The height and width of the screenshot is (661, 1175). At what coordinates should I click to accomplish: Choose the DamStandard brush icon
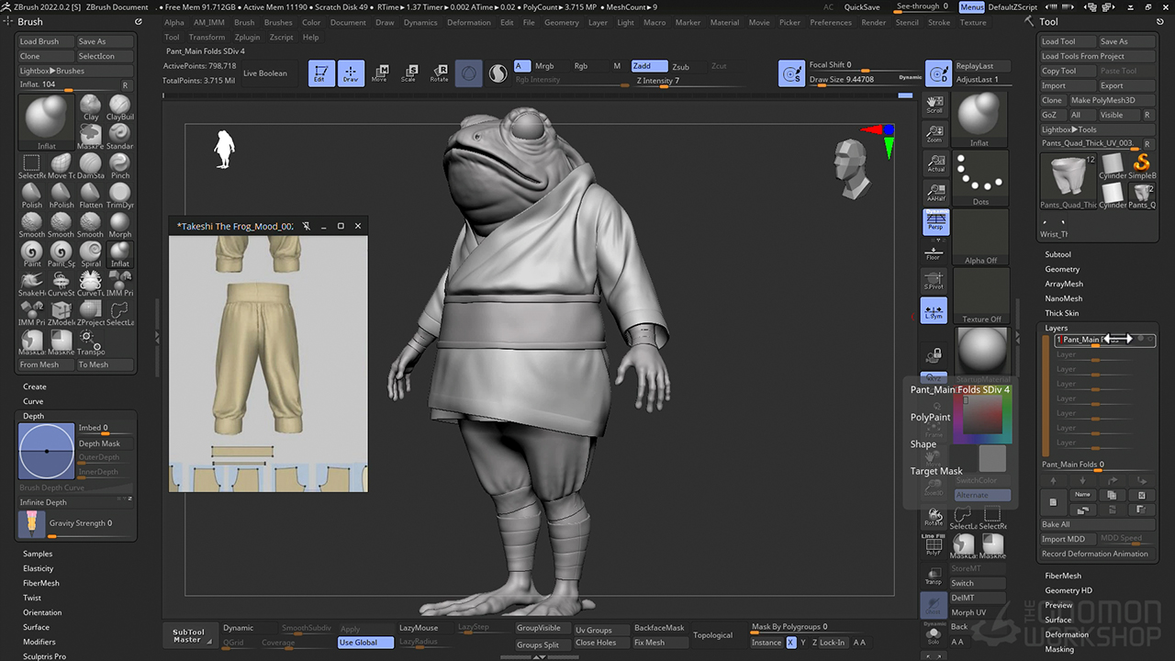pos(90,165)
